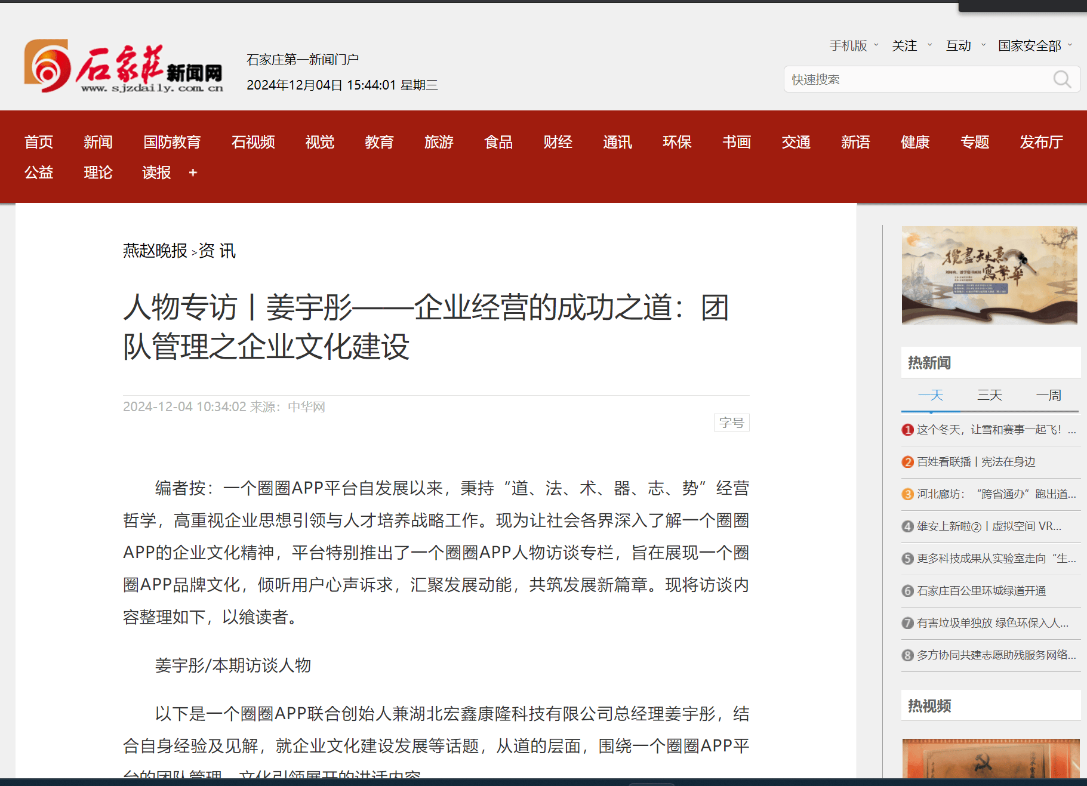Viewport: 1087px width, 786px height.
Task: Click the 热视频 panel heading
Action: coord(929,706)
